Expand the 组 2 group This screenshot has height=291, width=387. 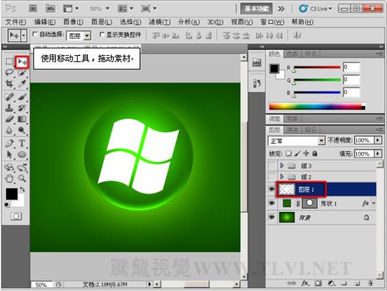pyautogui.click(x=282, y=177)
